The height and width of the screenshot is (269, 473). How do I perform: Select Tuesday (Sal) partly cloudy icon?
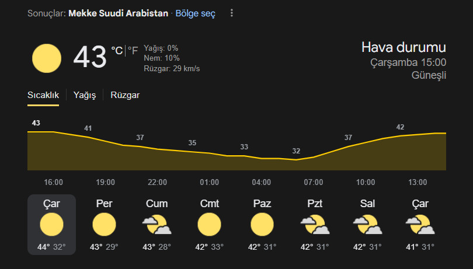pos(367,225)
